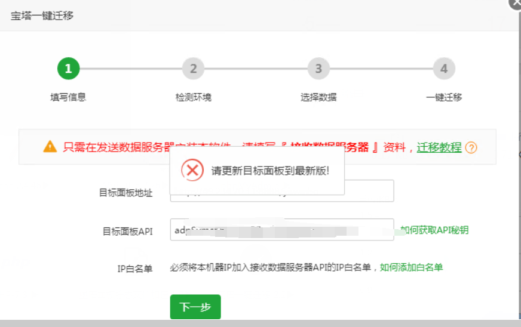Image resolution: width=521 pixels, height=327 pixels.
Task: Click the orange warning triangle icon
Action: pos(50,146)
